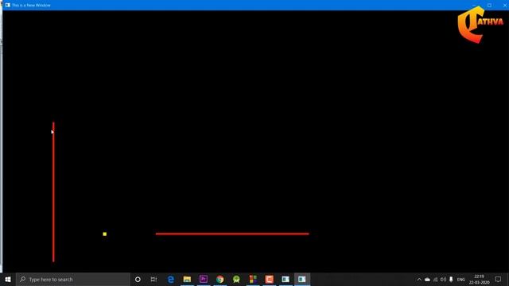Open File Explorer from the taskbar
Image resolution: width=509 pixels, height=286 pixels.
(x=187, y=279)
